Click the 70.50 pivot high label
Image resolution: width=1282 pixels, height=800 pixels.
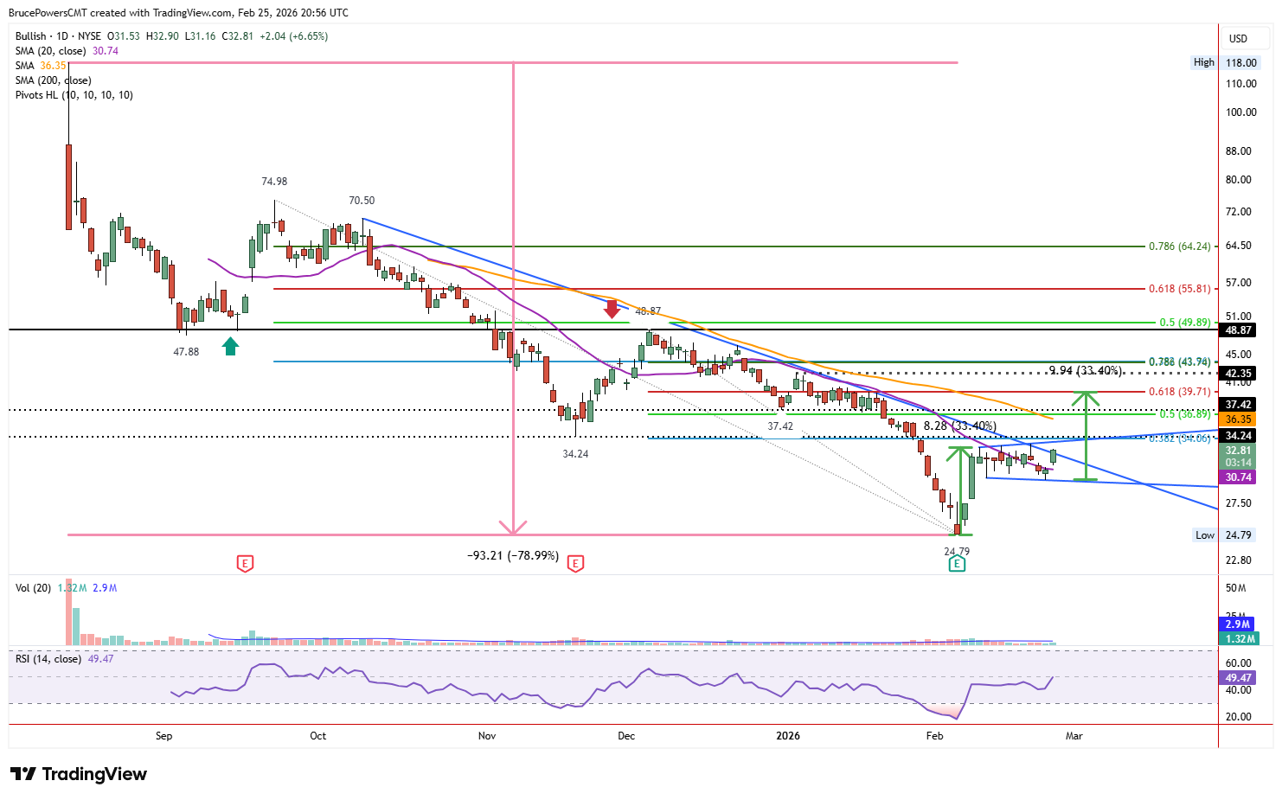(x=362, y=201)
